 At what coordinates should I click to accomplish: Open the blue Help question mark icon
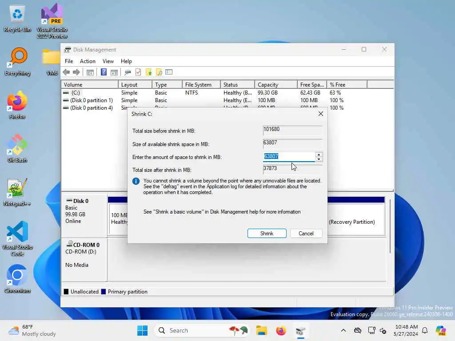point(104,72)
